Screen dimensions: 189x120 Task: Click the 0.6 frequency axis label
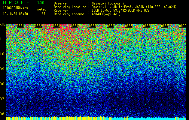click(x=2, y=114)
